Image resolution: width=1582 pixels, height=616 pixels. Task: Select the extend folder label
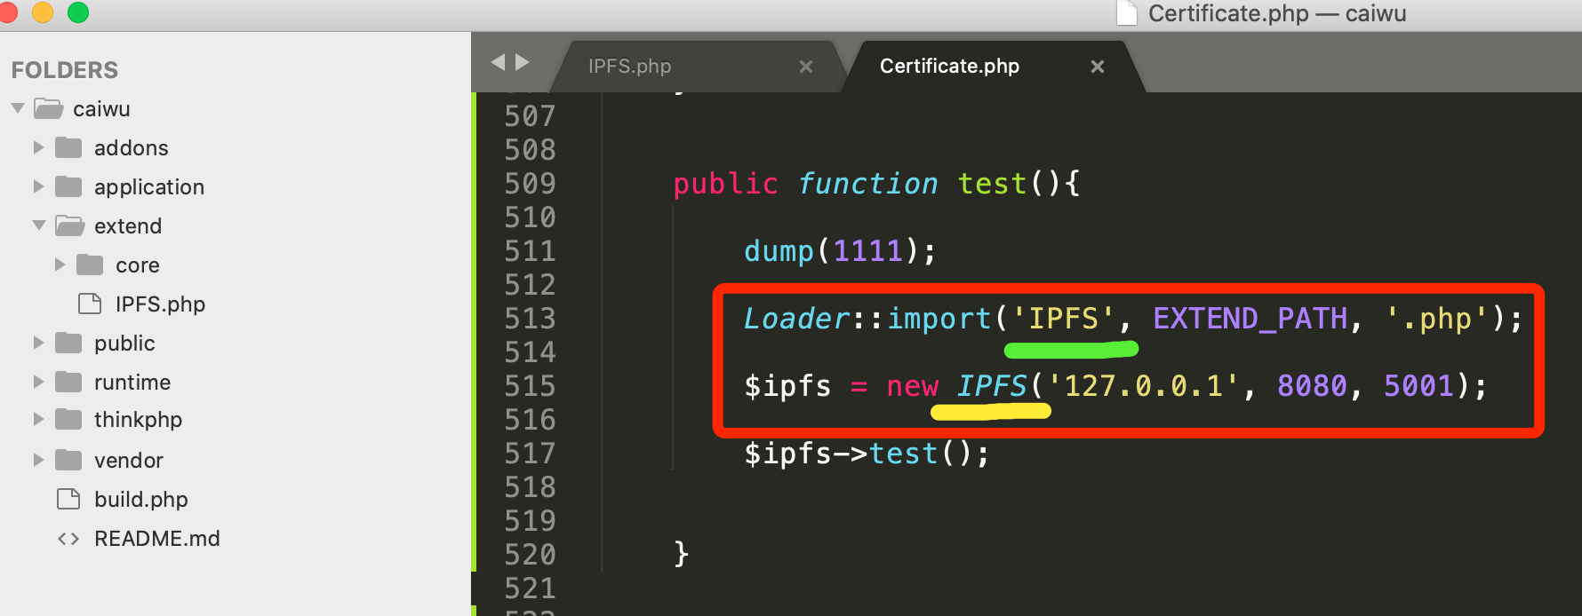click(x=128, y=226)
